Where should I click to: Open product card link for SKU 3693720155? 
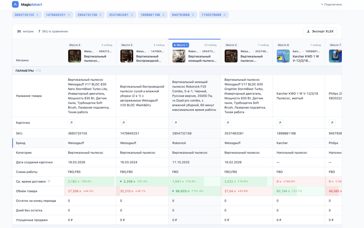click(x=71, y=123)
